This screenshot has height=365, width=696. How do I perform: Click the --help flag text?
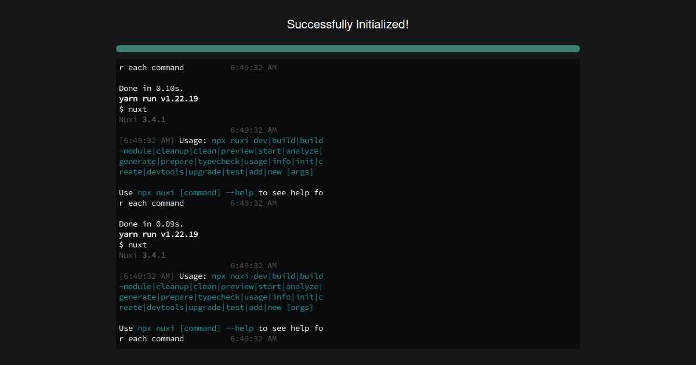click(x=240, y=192)
